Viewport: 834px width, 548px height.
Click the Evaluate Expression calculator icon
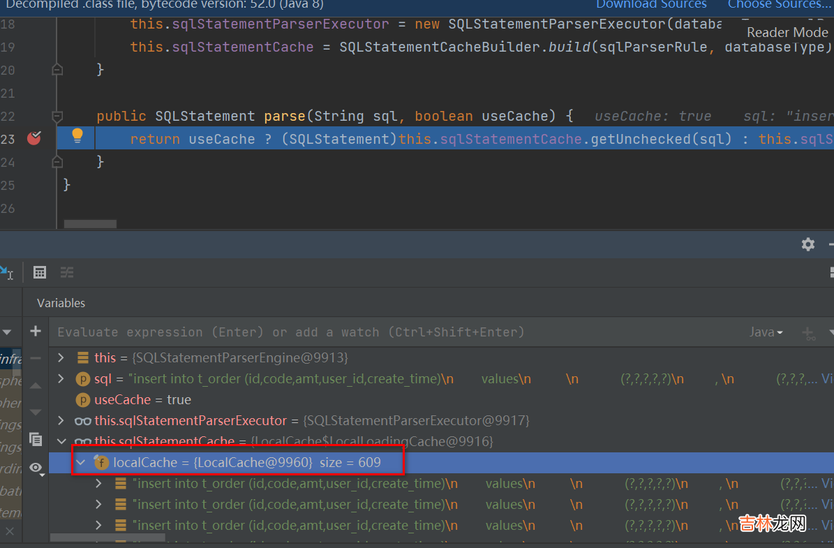[x=40, y=272]
